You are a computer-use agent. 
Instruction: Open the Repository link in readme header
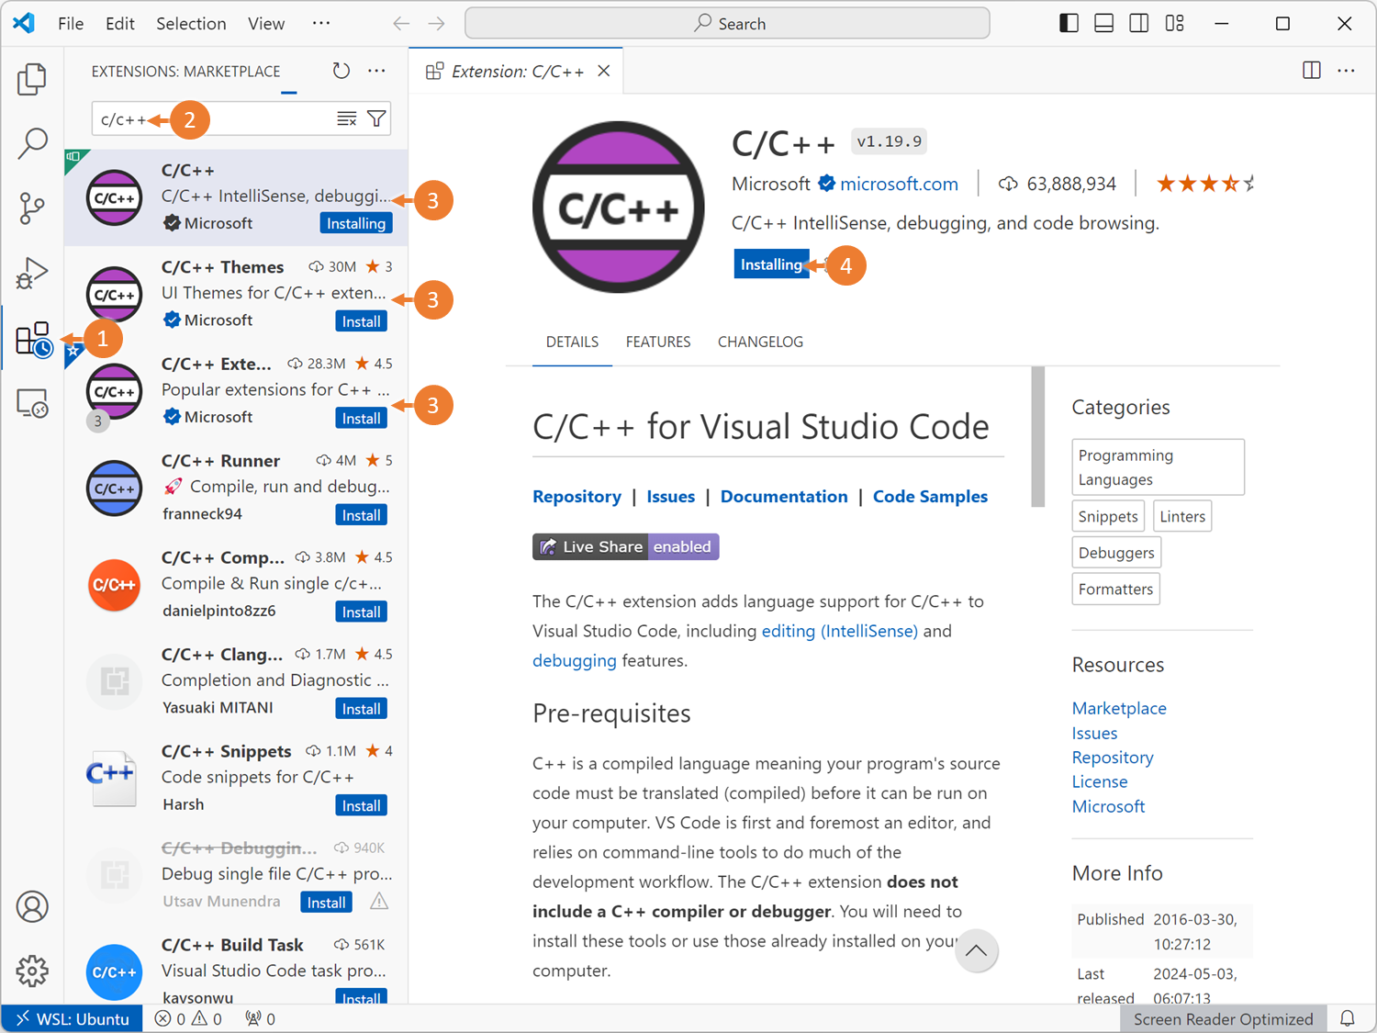point(577,496)
